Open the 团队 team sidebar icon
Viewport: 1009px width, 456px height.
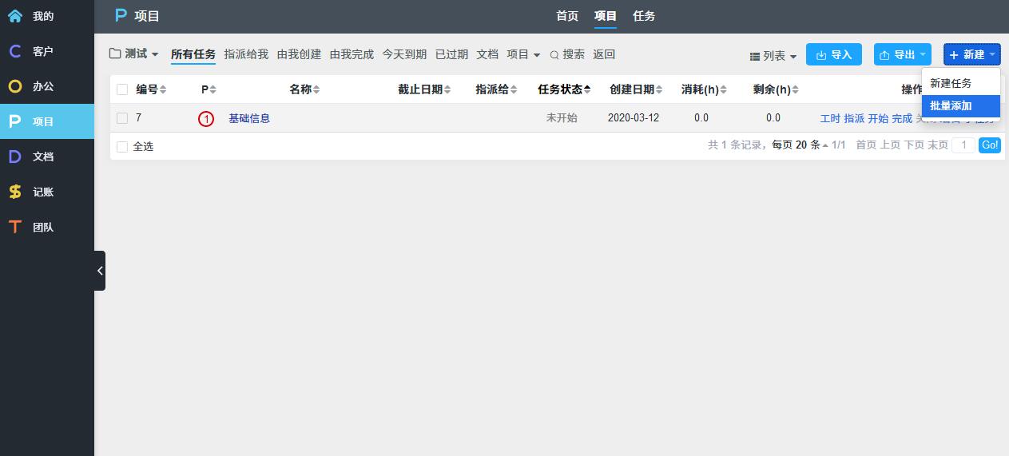(14, 227)
